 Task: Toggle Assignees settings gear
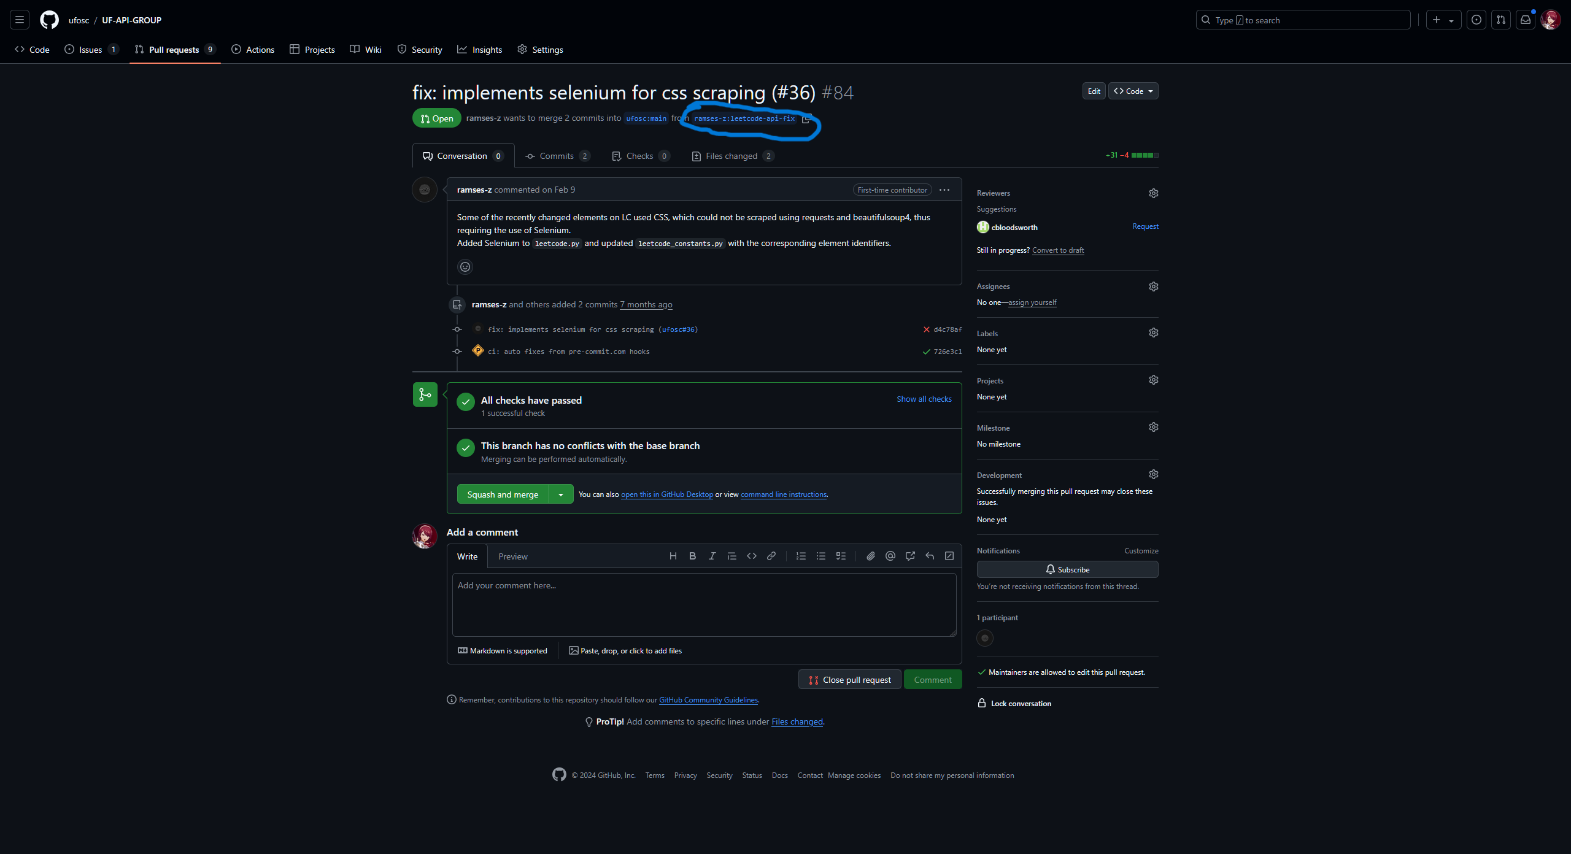point(1152,286)
